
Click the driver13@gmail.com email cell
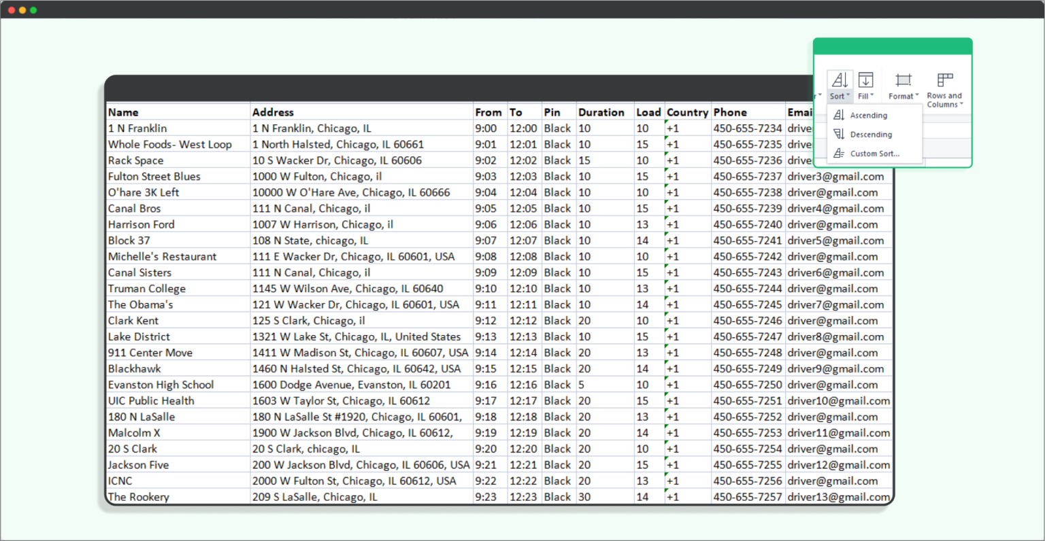coord(838,497)
